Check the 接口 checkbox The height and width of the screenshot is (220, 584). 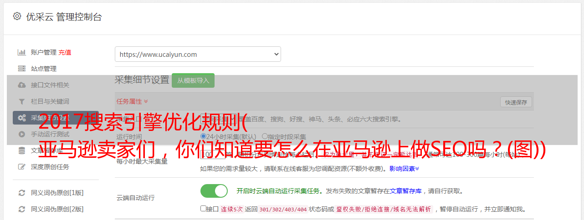point(203,209)
